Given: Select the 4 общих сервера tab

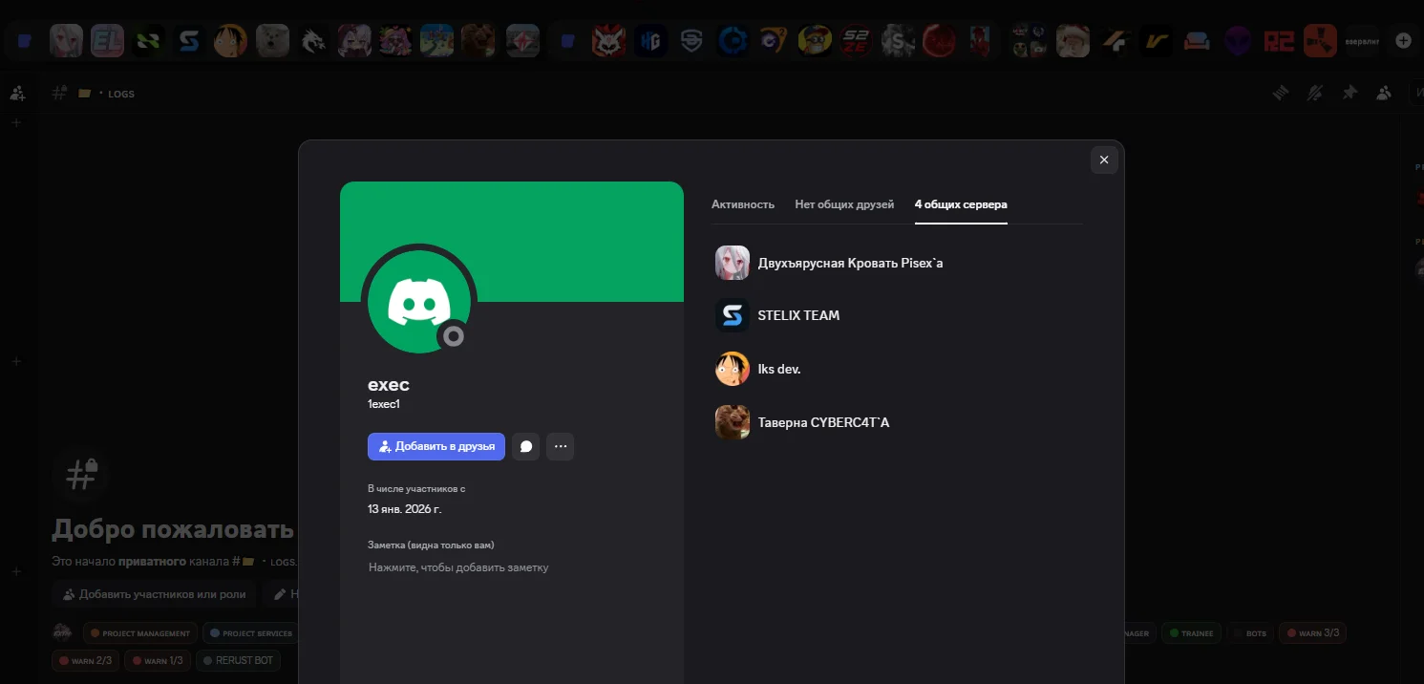Looking at the screenshot, I should [961, 204].
